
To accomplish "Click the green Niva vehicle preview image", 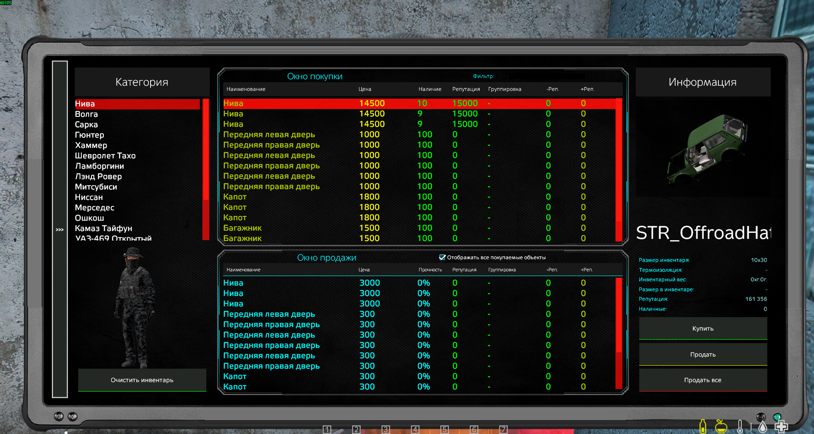I will (x=705, y=149).
